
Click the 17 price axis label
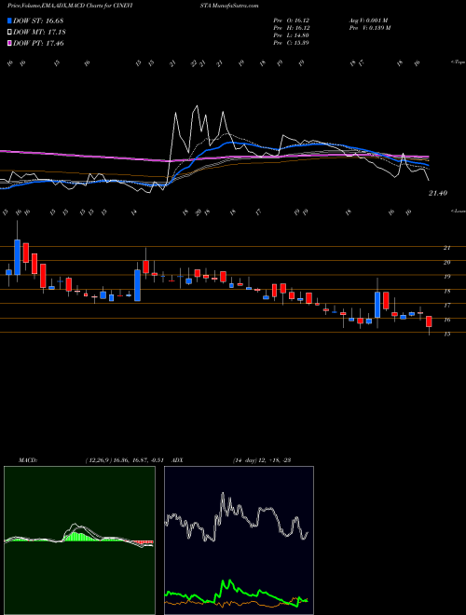point(446,305)
